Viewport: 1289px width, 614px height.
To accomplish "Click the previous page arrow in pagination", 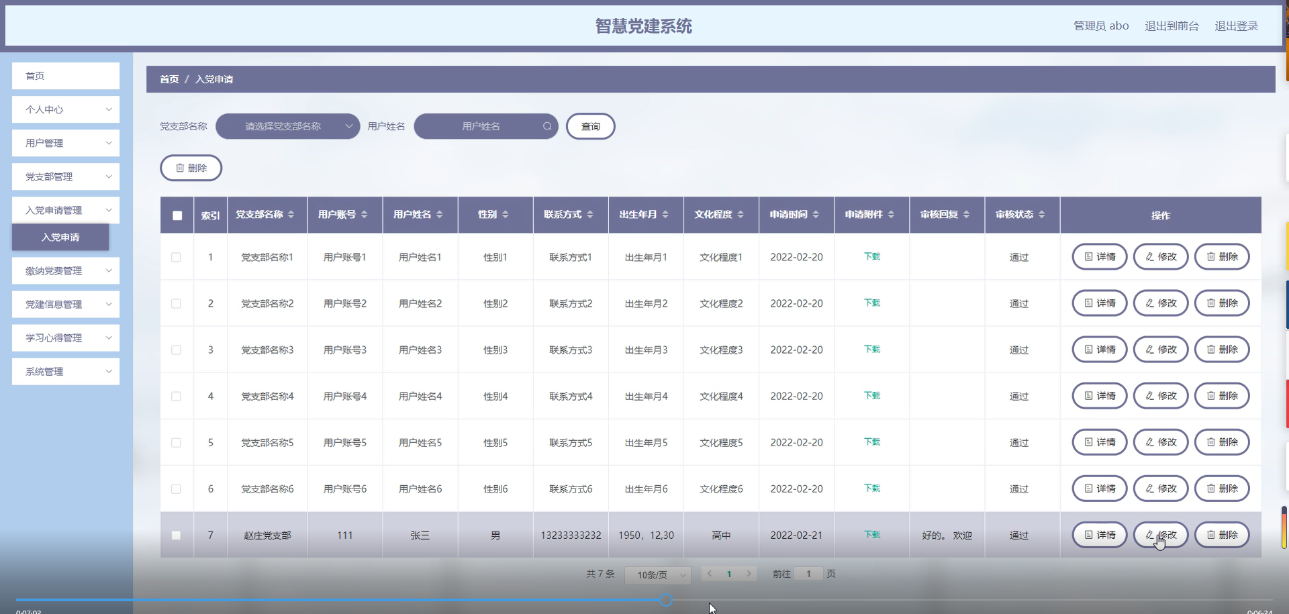I will [x=710, y=574].
